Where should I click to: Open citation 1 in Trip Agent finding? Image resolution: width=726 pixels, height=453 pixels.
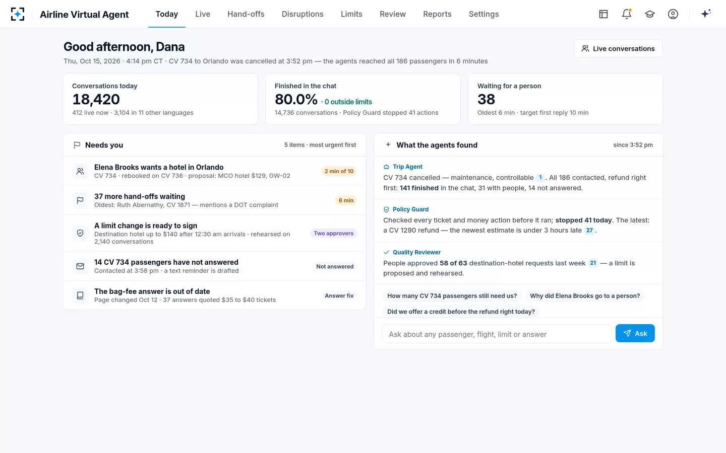540,177
